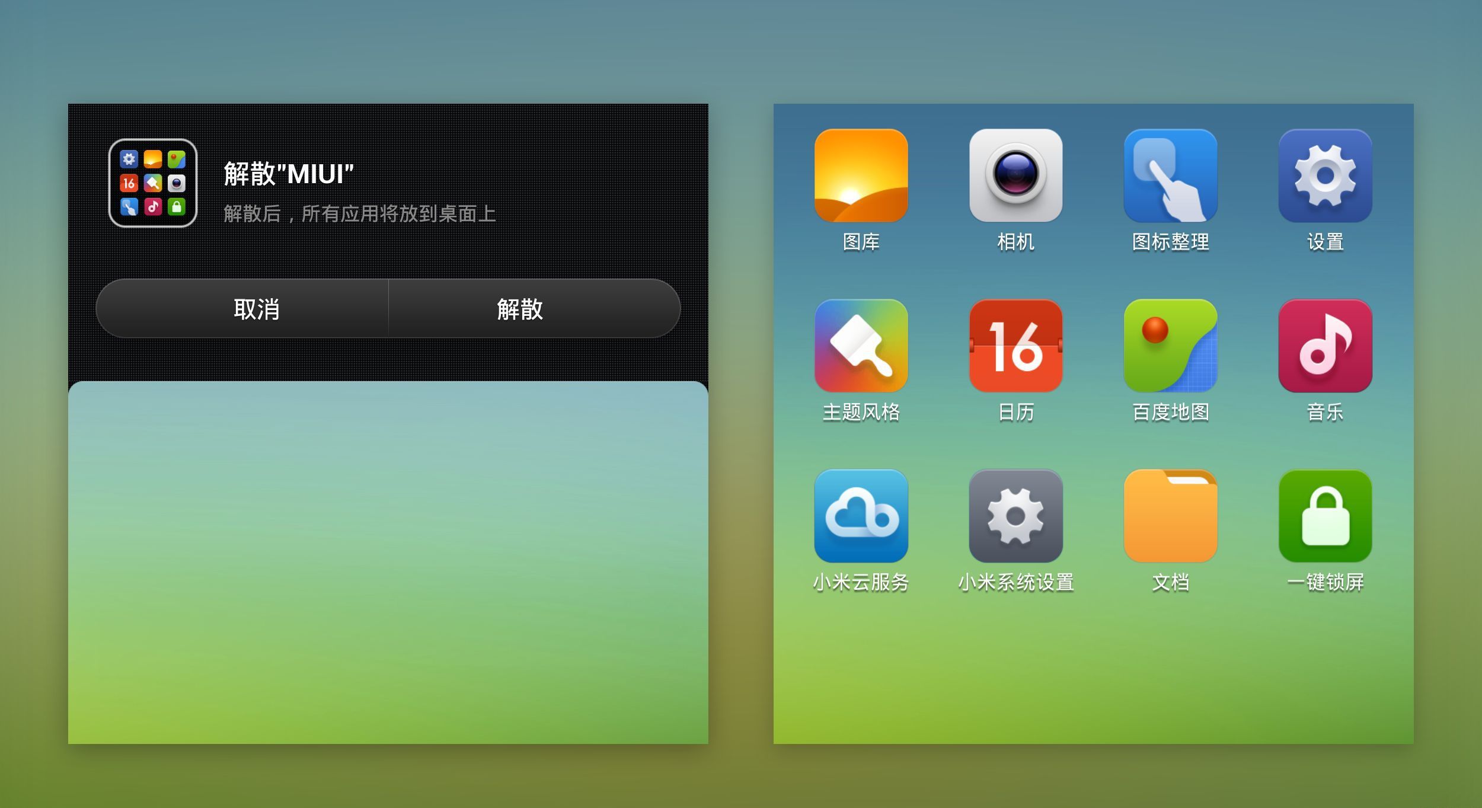Open the blue 设置 settings app
This screenshot has width=1482, height=808.
pos(1325,175)
